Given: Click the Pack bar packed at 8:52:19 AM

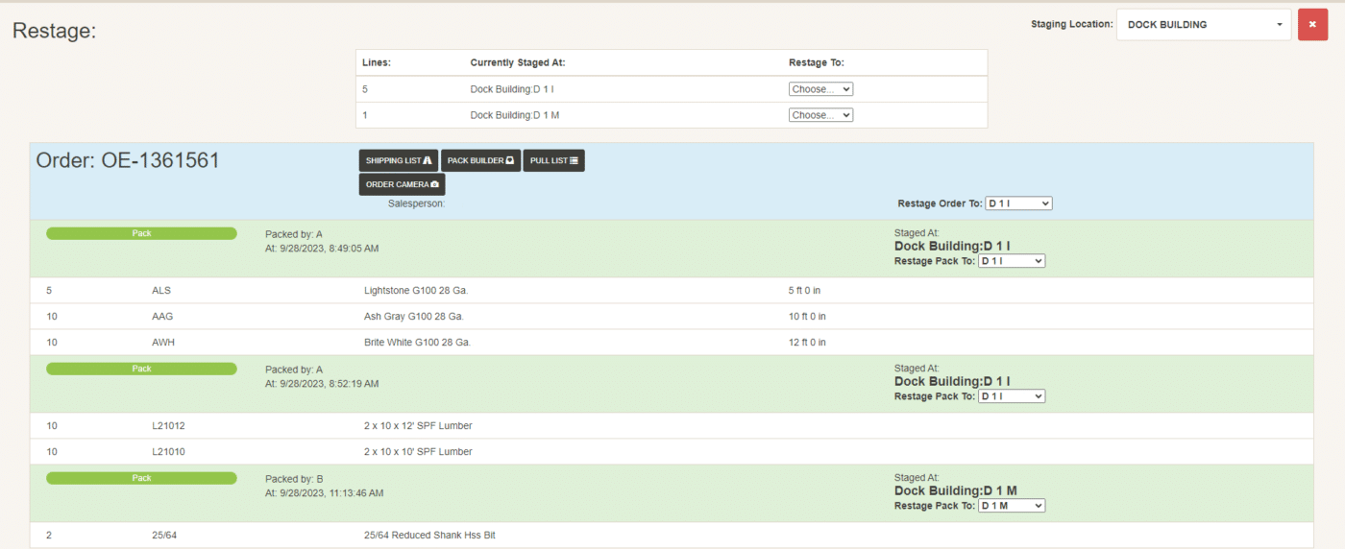Looking at the screenshot, I should [141, 369].
